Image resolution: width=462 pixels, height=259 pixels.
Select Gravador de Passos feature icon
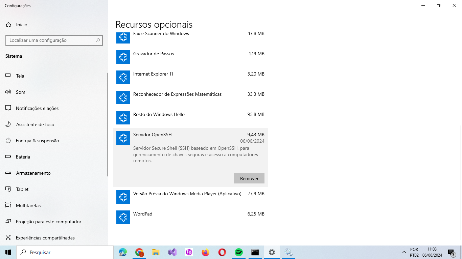coord(123,57)
